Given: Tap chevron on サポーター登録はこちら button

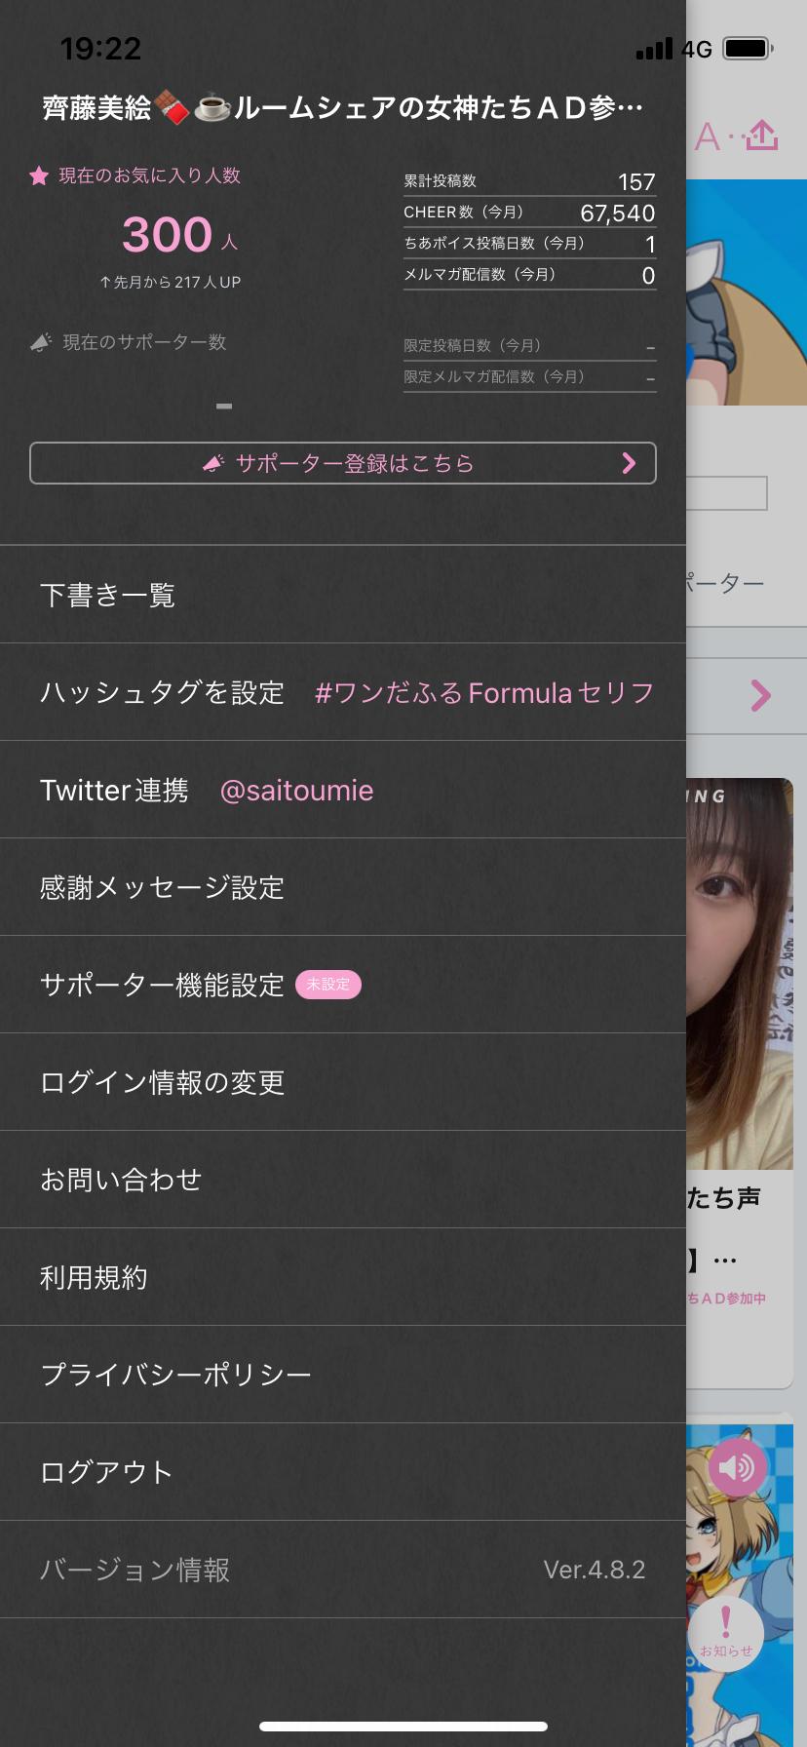Looking at the screenshot, I should (630, 463).
